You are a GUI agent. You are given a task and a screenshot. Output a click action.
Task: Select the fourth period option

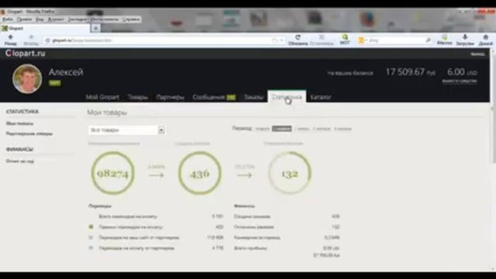click(322, 129)
